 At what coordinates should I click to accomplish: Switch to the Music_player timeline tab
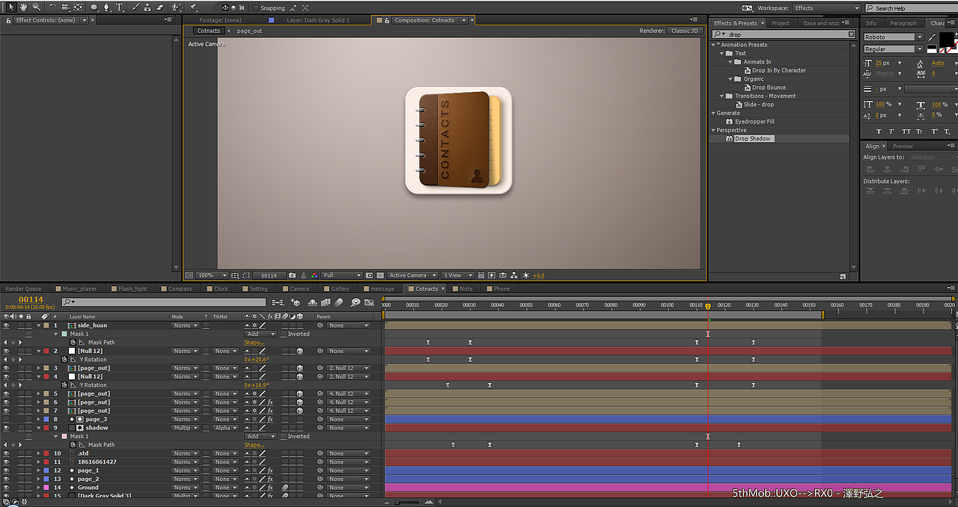click(78, 289)
